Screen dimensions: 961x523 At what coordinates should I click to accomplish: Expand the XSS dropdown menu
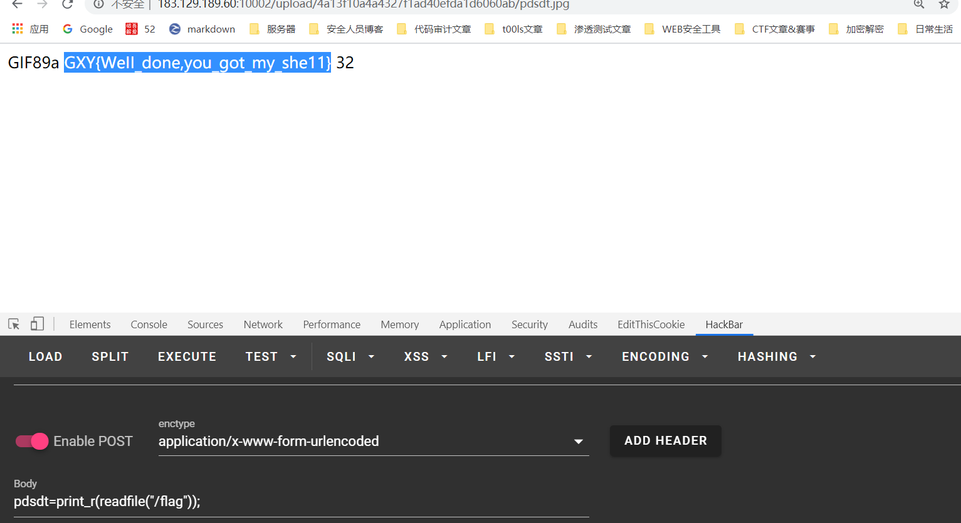point(426,356)
